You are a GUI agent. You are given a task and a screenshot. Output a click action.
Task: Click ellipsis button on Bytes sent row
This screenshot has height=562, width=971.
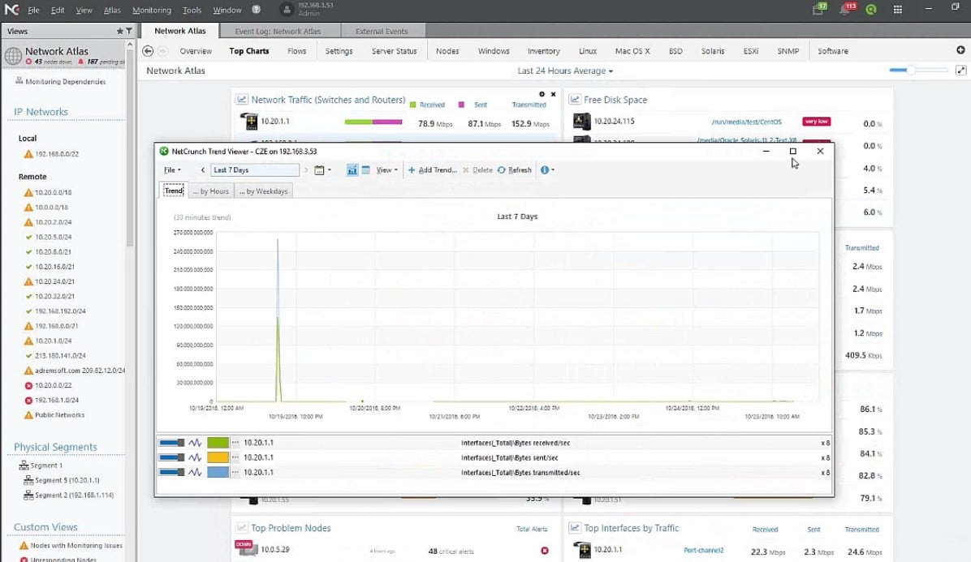point(235,457)
